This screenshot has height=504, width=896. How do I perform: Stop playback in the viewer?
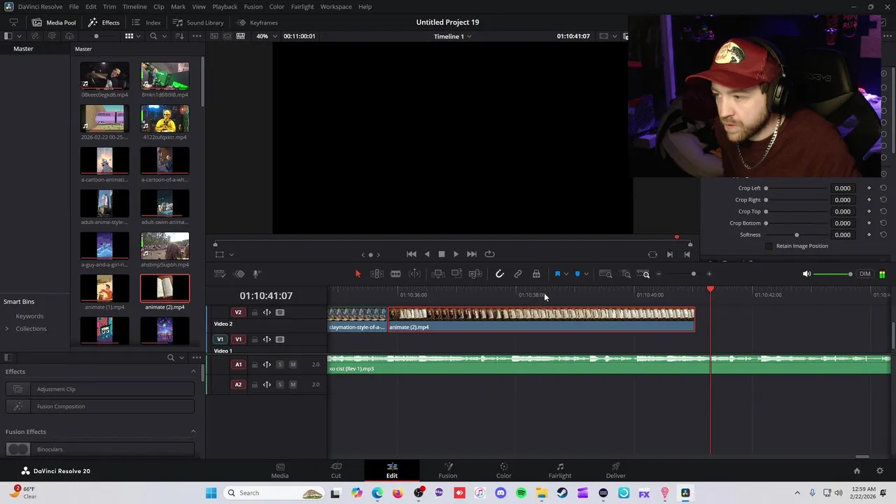tap(442, 254)
